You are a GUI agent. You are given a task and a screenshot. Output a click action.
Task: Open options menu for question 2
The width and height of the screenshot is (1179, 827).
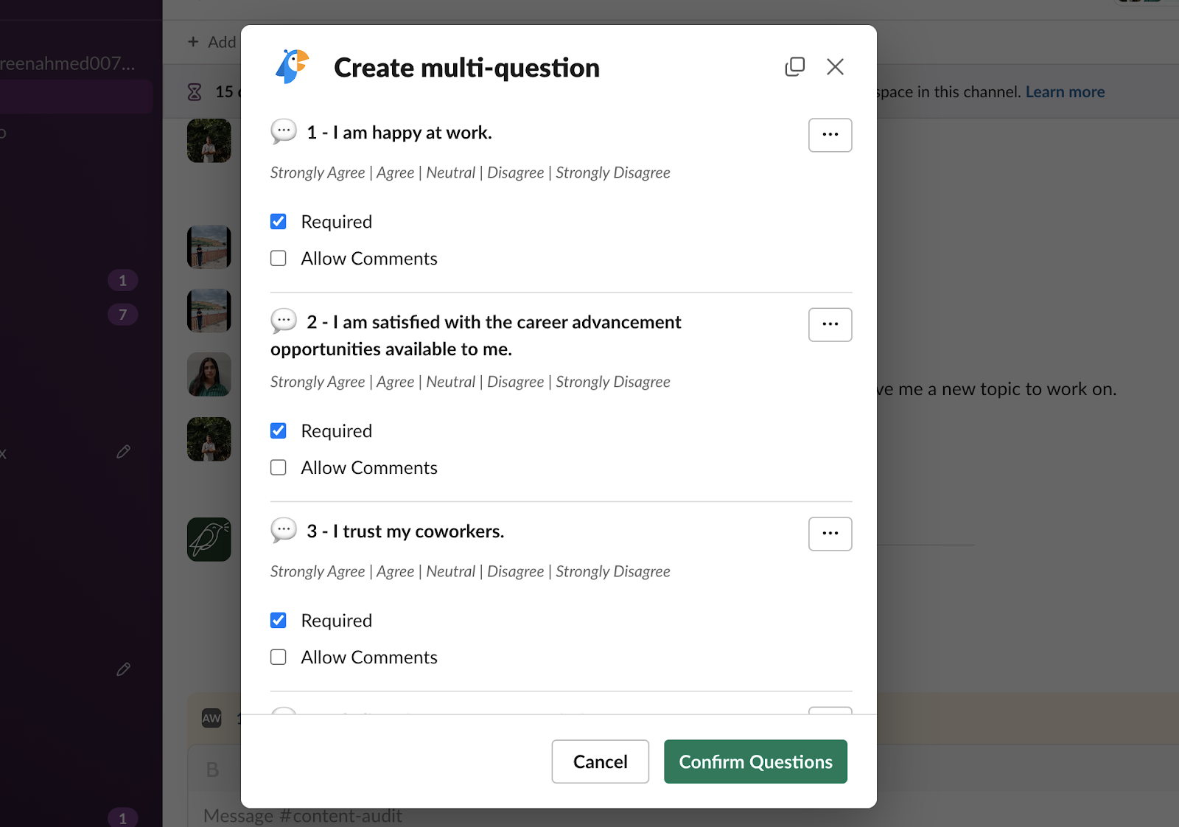[x=830, y=324]
